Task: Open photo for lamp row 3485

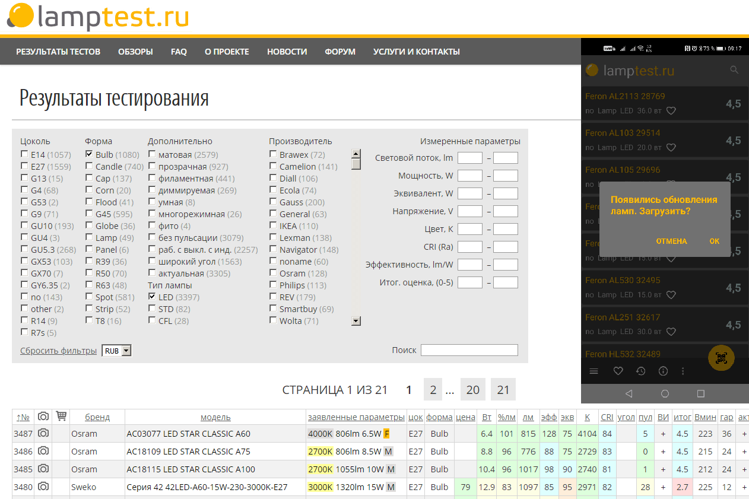Action: pyautogui.click(x=43, y=469)
